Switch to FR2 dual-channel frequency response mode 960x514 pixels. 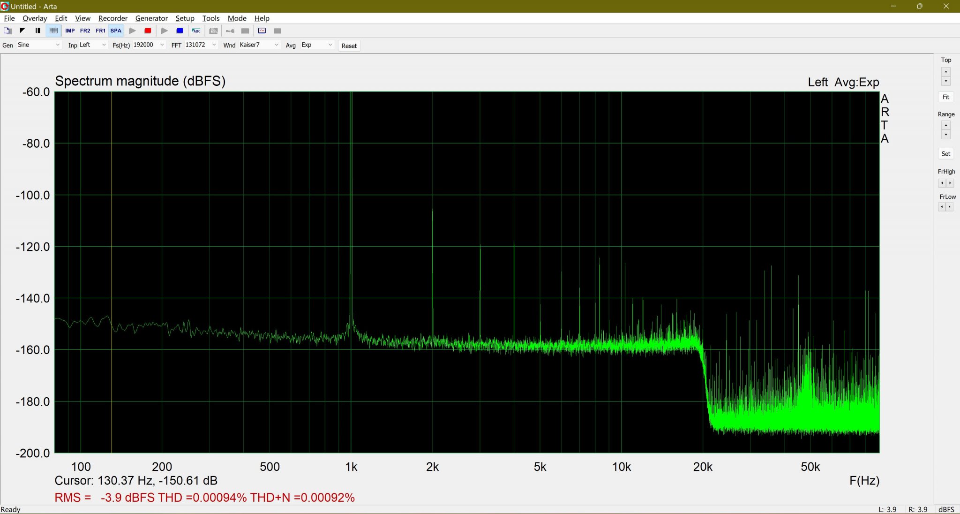tap(85, 31)
